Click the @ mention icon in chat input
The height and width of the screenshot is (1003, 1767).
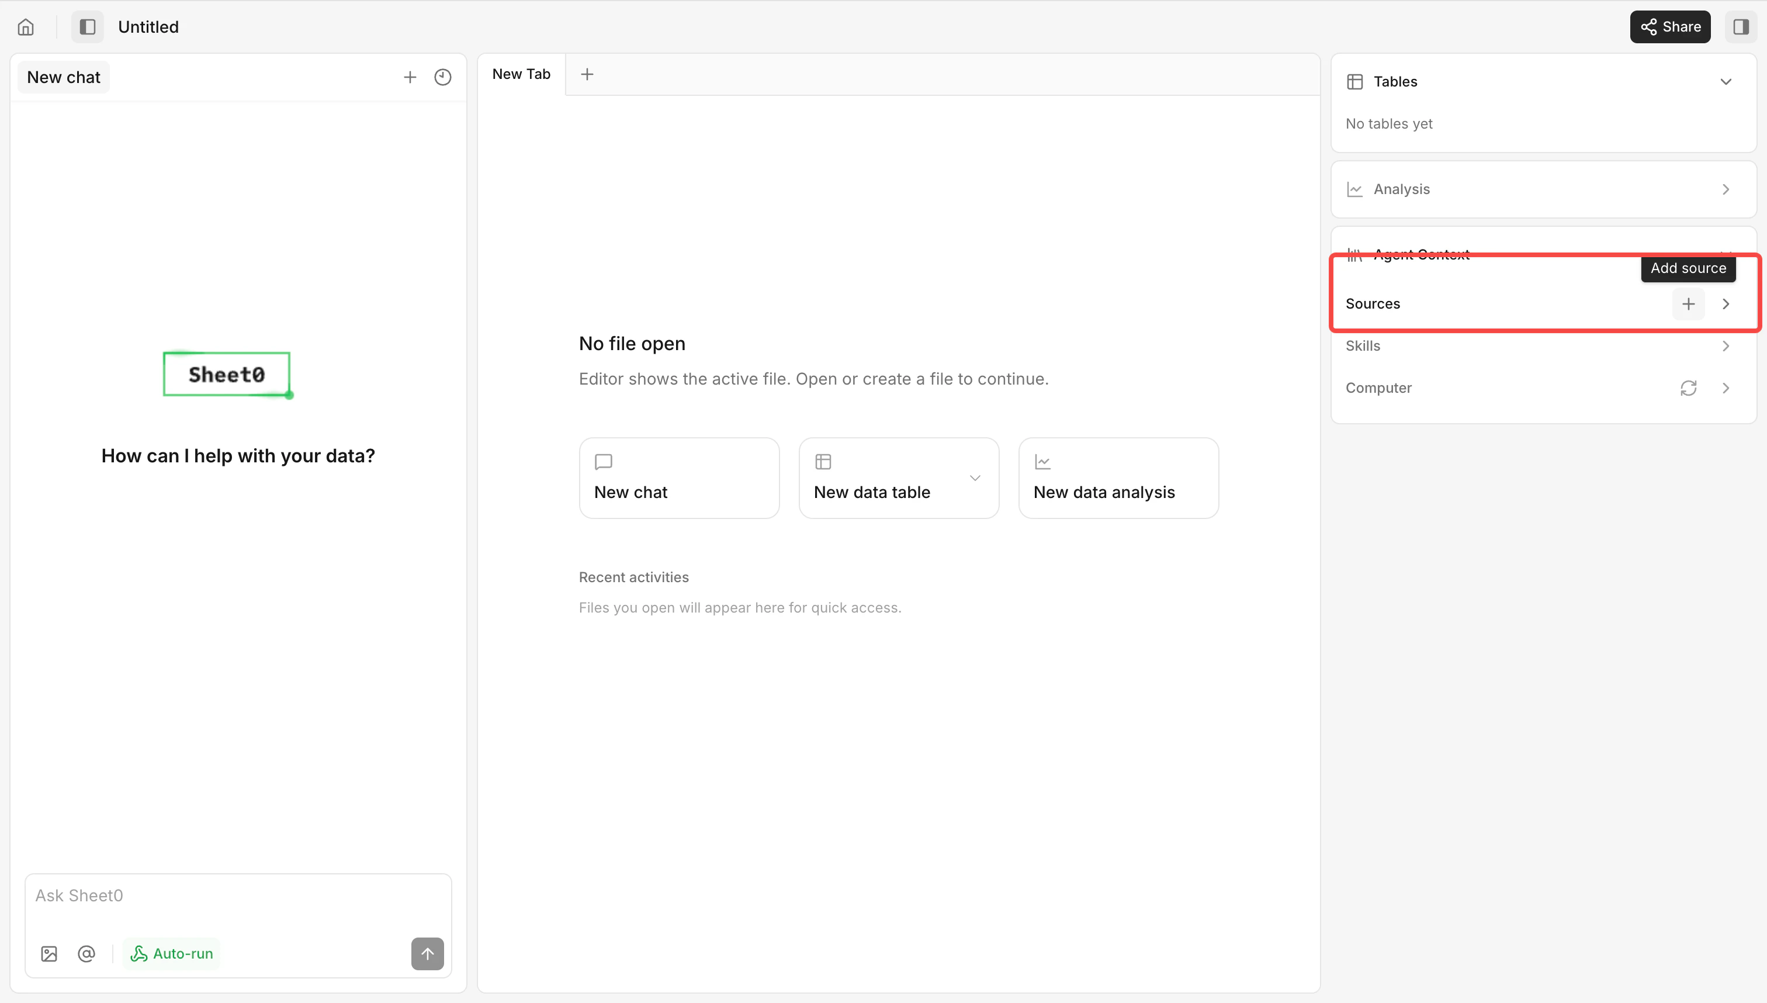[x=86, y=953]
